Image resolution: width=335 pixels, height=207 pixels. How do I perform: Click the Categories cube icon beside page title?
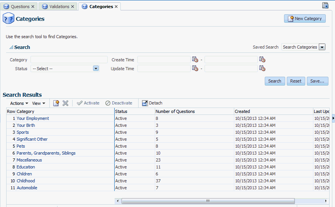click(x=8, y=19)
